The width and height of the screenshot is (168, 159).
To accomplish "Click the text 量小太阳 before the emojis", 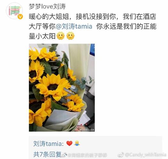I will (x=42, y=36).
